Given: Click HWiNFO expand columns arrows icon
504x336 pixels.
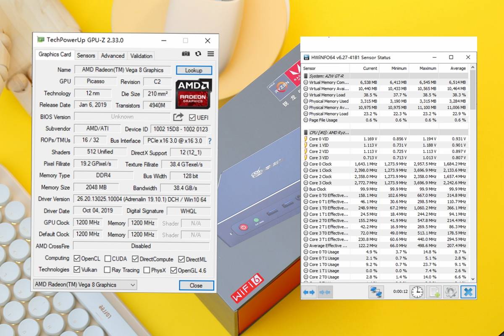Looking at the screenshot, I should click(309, 292).
